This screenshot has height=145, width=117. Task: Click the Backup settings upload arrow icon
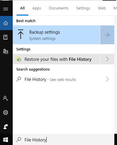(x=21, y=34)
